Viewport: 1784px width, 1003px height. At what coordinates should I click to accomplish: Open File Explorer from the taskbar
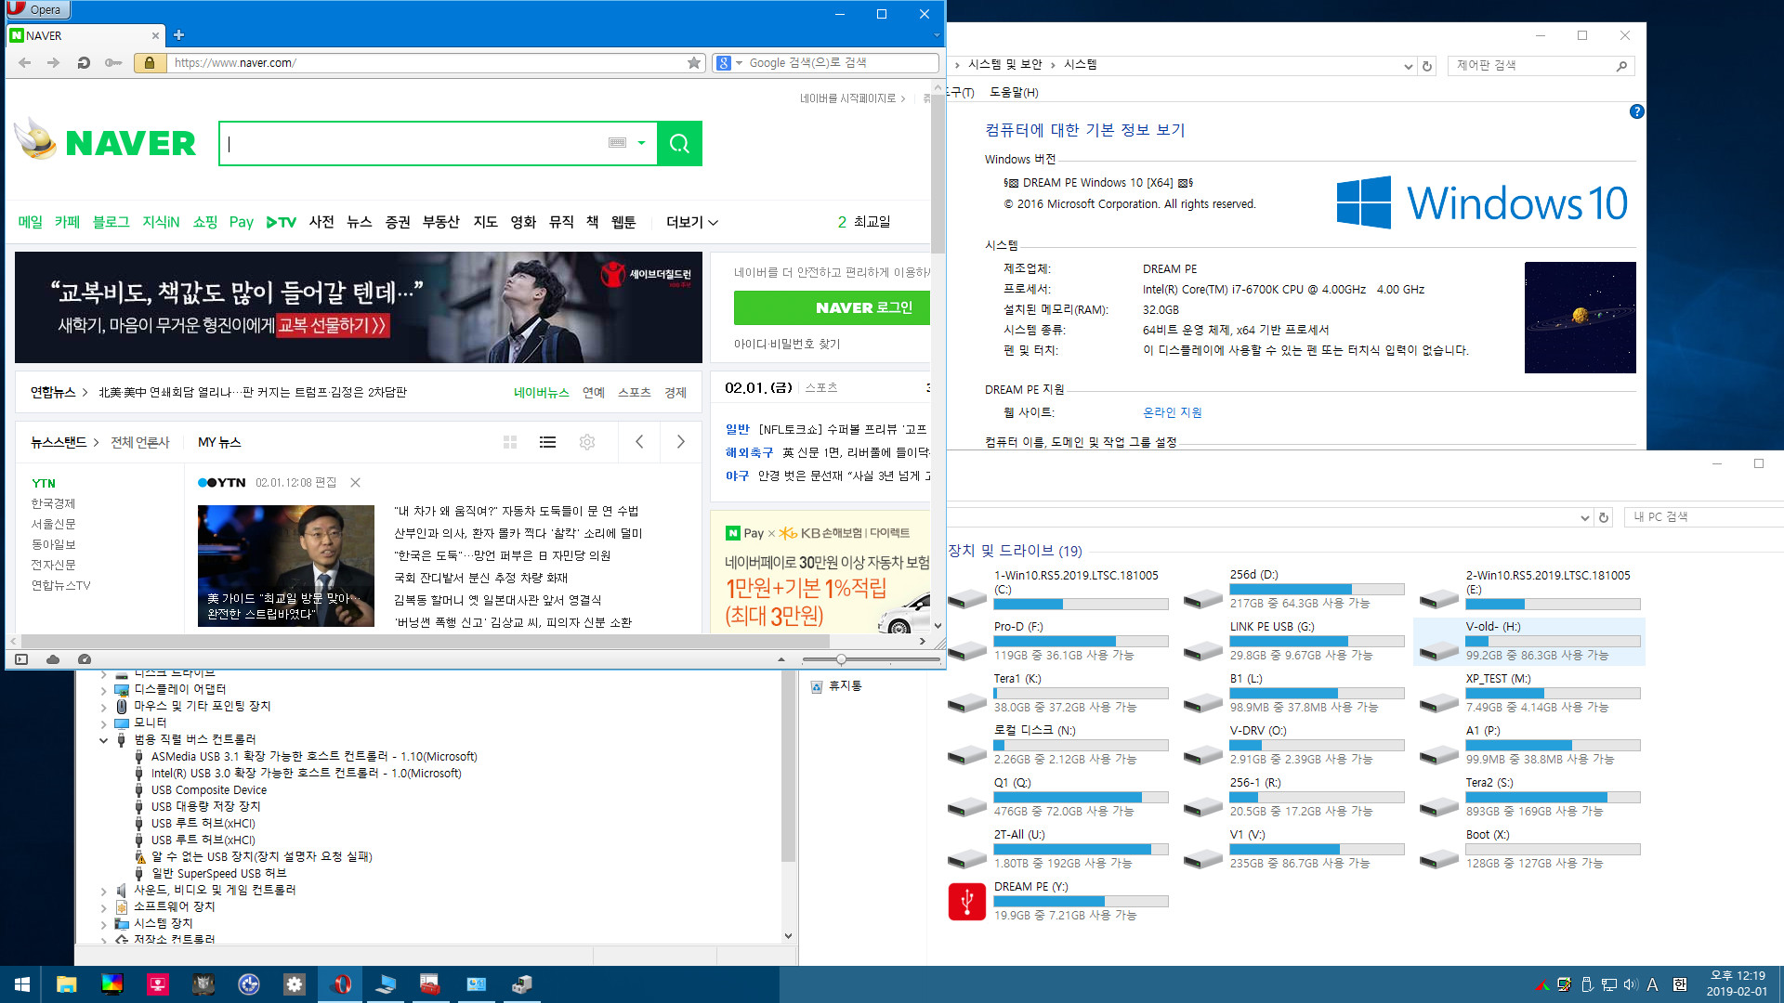[x=66, y=984]
